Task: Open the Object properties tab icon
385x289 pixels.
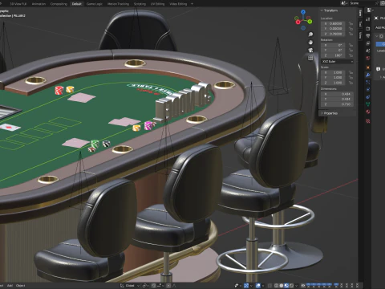Action: point(368,67)
